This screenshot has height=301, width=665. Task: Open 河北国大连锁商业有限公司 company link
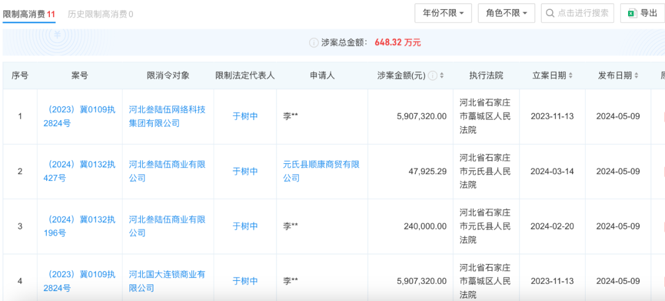(167, 281)
